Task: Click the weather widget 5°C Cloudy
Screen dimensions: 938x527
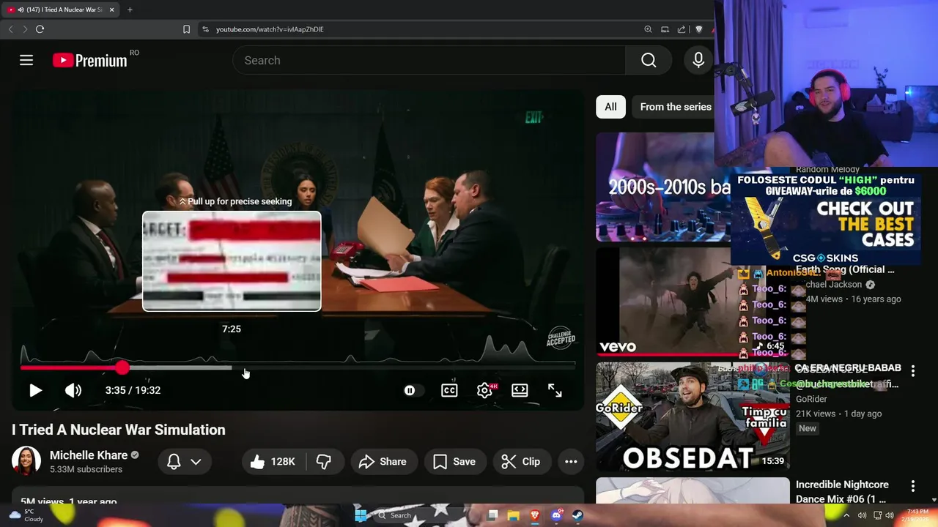Action: click(x=26, y=515)
